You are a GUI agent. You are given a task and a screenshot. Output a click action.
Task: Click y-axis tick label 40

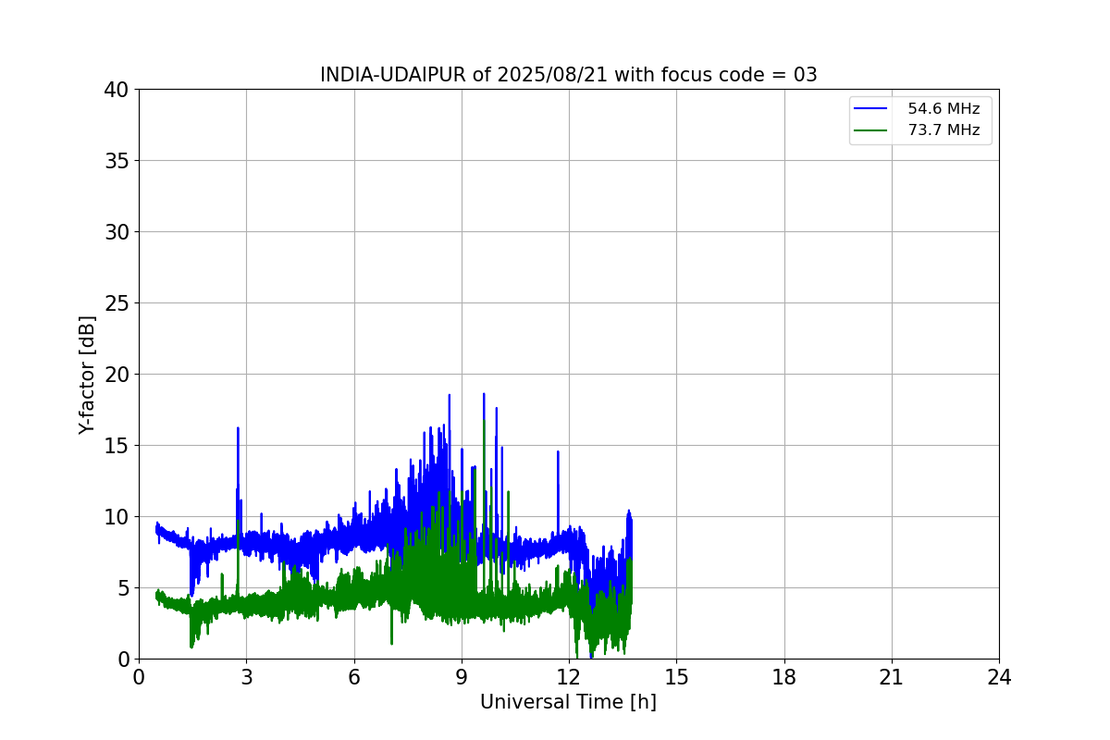pyautogui.click(x=117, y=90)
